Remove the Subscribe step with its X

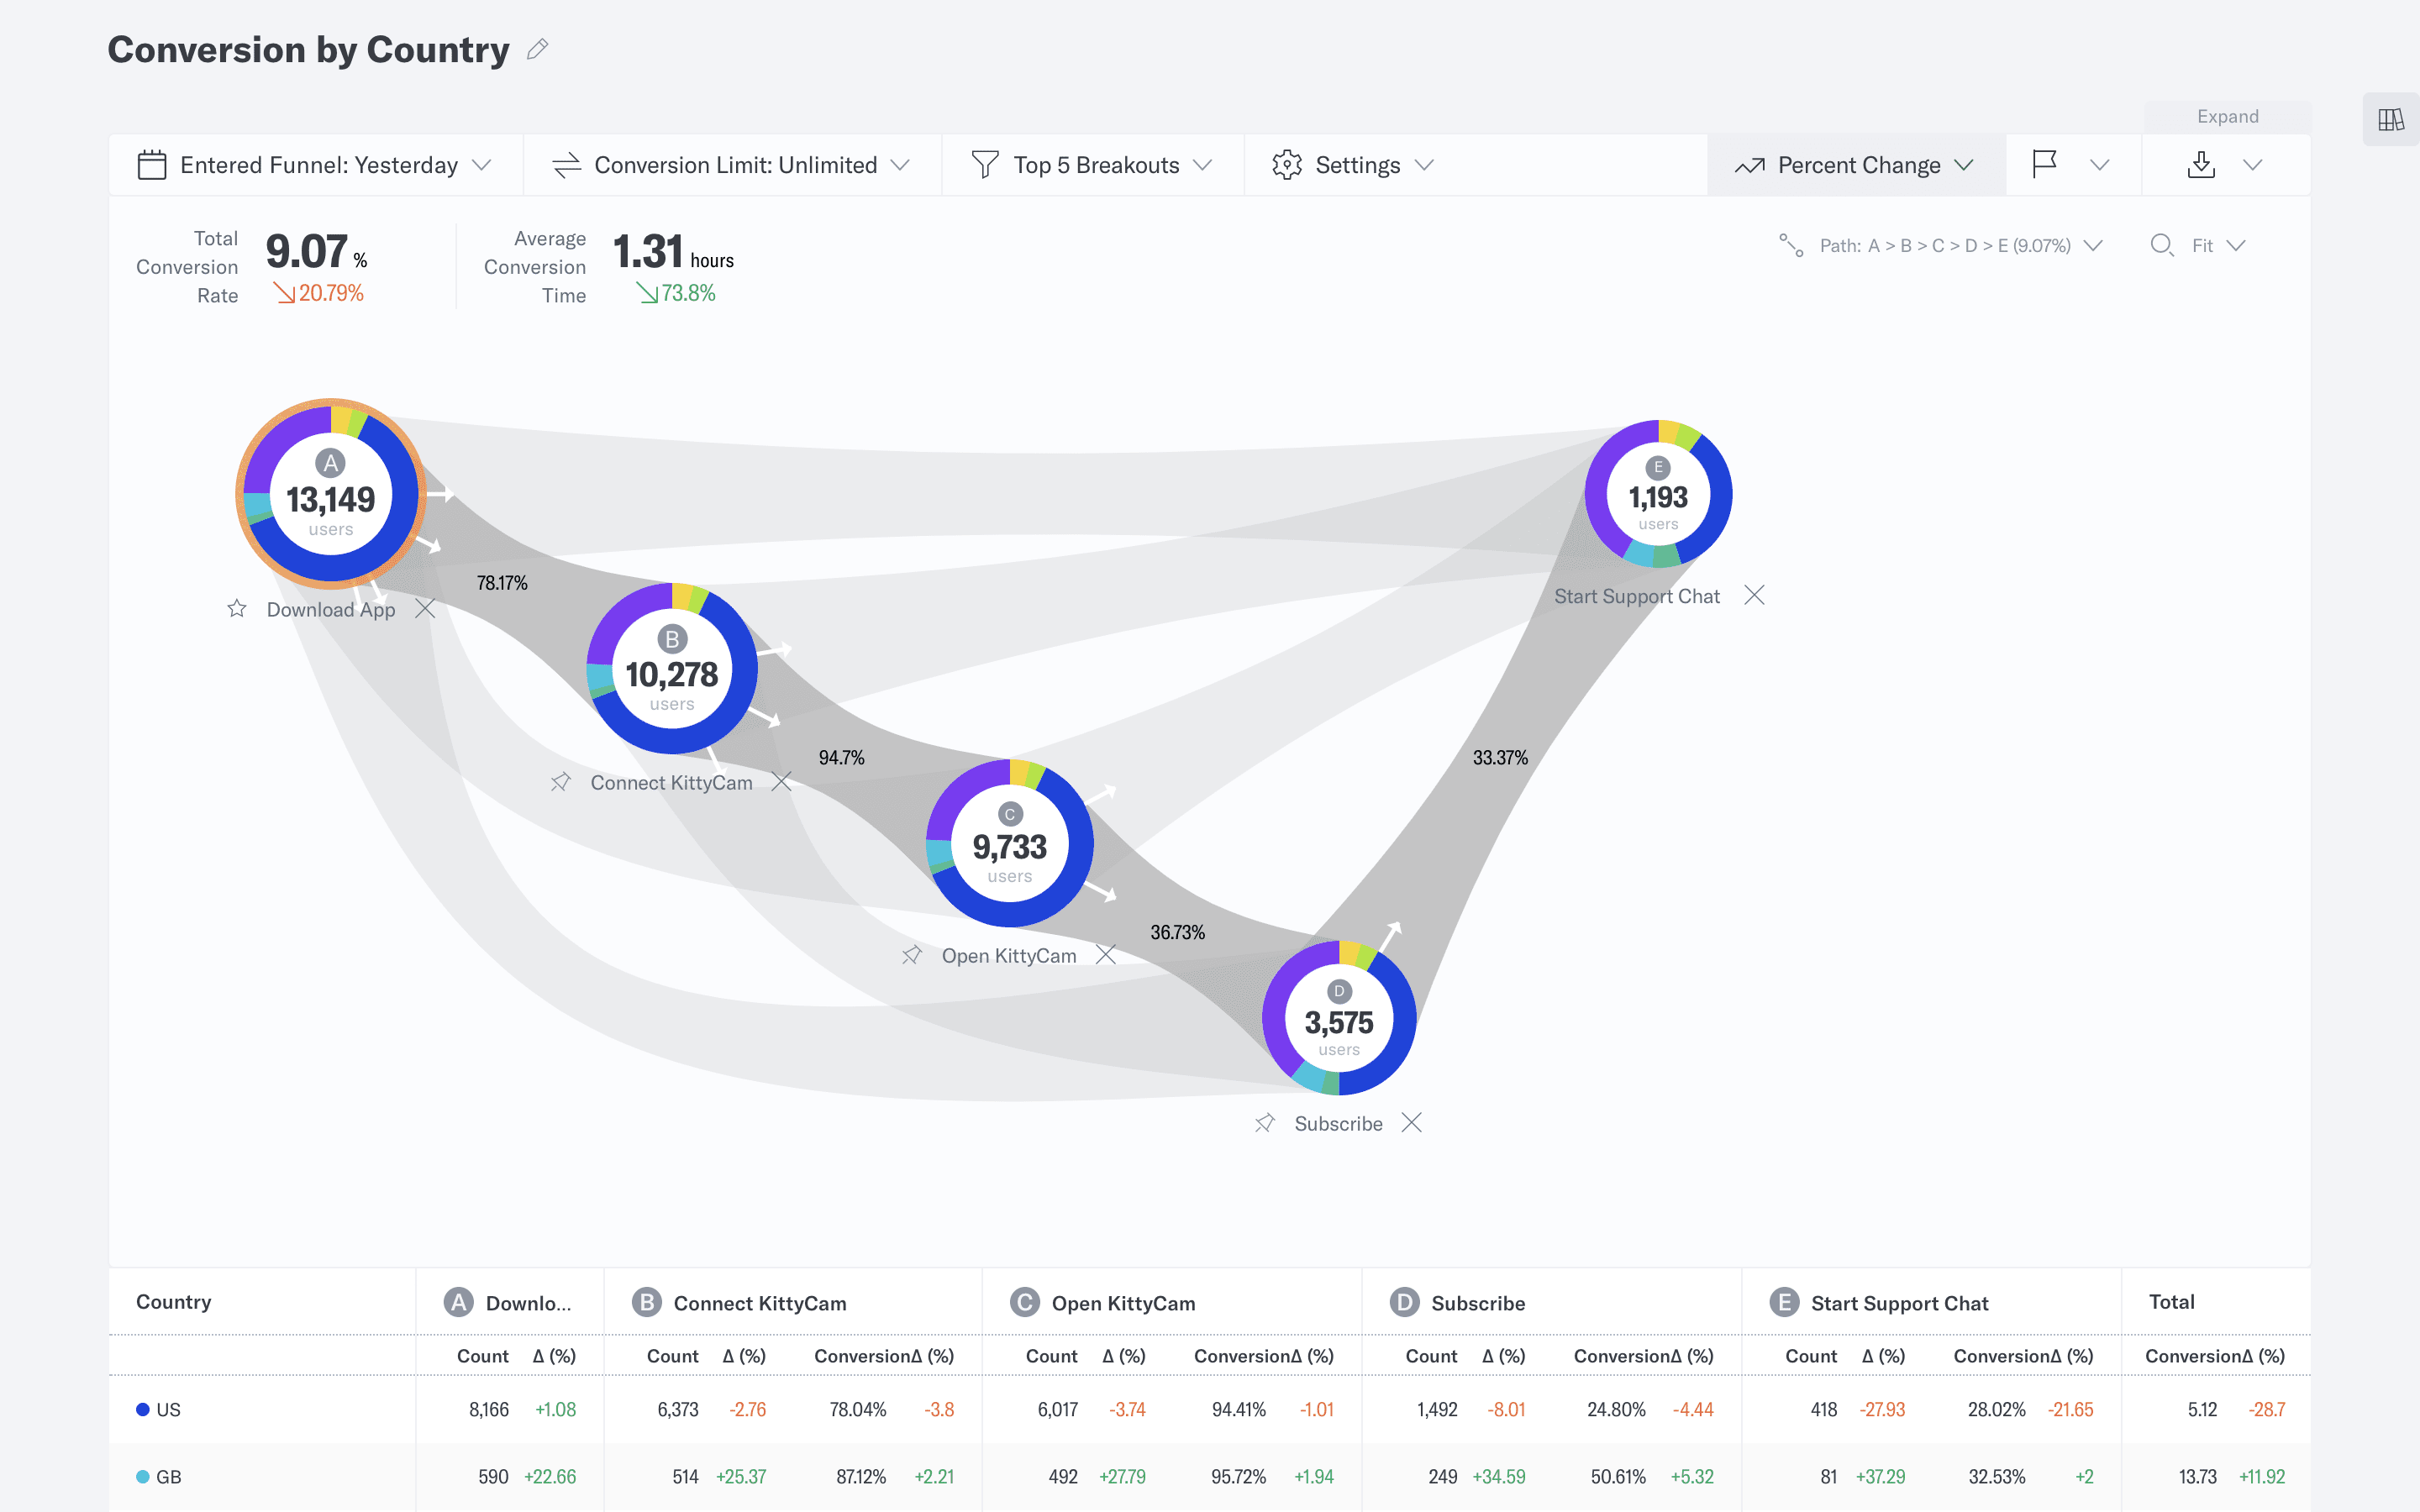[x=1412, y=1122]
